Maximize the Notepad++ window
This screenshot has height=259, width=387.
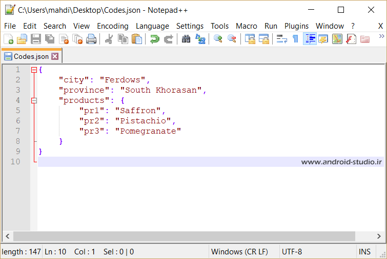[x=341, y=10]
